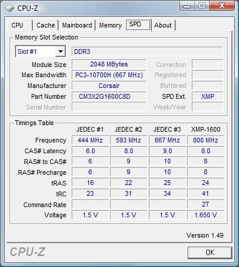Click the JEDEC #2 column header
The height and width of the screenshot is (267, 239).
pyautogui.click(x=128, y=129)
